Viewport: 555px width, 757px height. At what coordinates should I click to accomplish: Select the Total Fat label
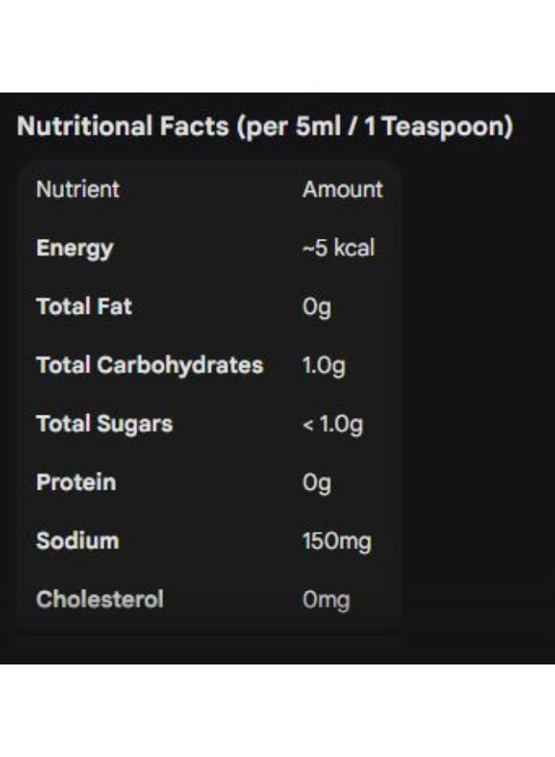point(84,306)
